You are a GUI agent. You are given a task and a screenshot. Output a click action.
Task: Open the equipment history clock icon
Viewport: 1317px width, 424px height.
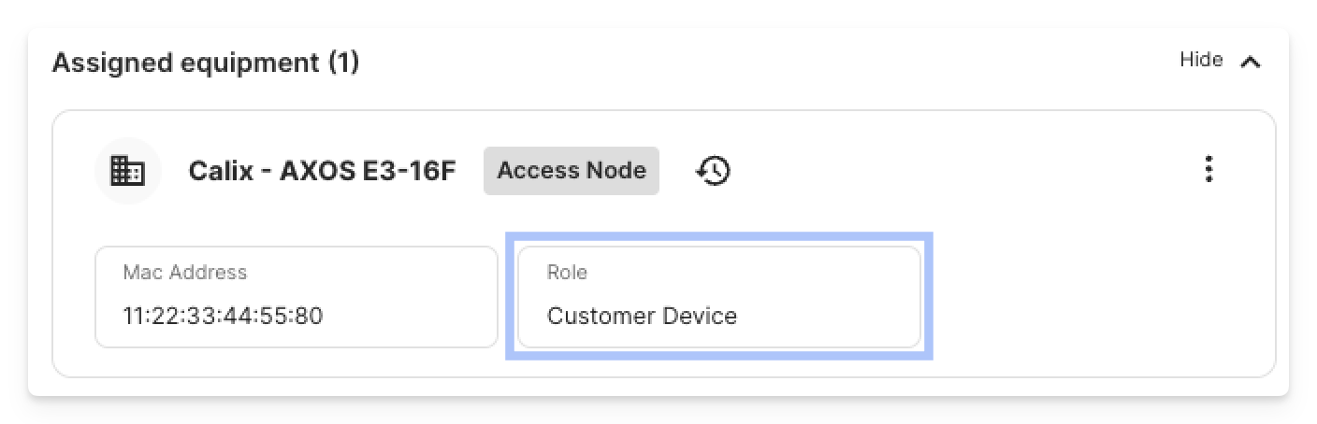714,171
